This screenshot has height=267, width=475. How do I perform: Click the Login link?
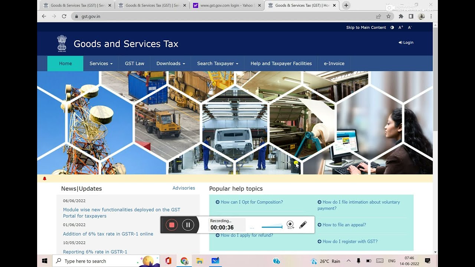click(406, 43)
